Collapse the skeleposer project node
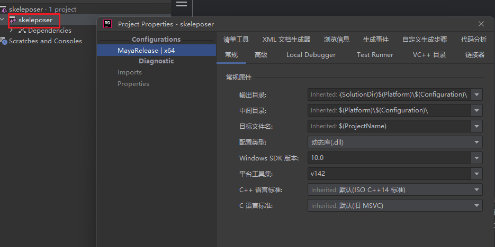The width and height of the screenshot is (495, 247). pos(3,20)
